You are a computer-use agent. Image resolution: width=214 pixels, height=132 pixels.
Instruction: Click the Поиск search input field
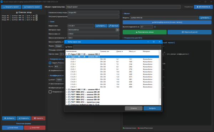[x=117, y=47]
